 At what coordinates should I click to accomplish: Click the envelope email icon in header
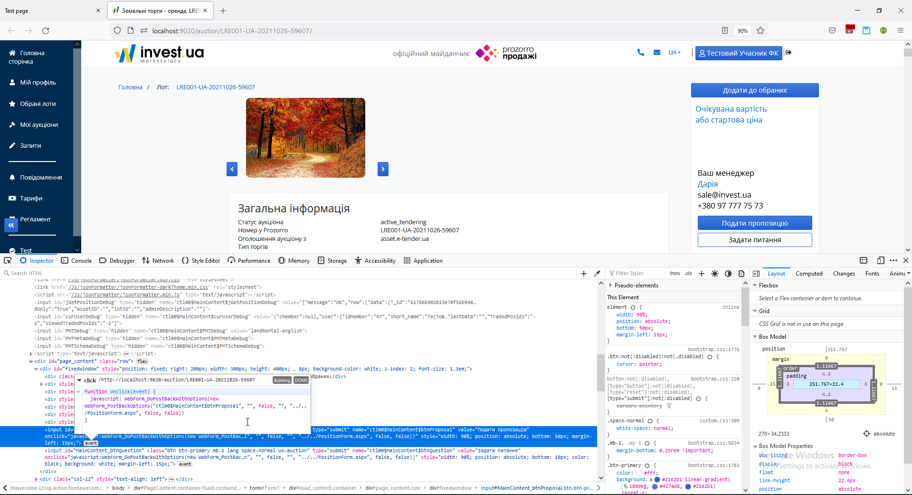pos(657,53)
